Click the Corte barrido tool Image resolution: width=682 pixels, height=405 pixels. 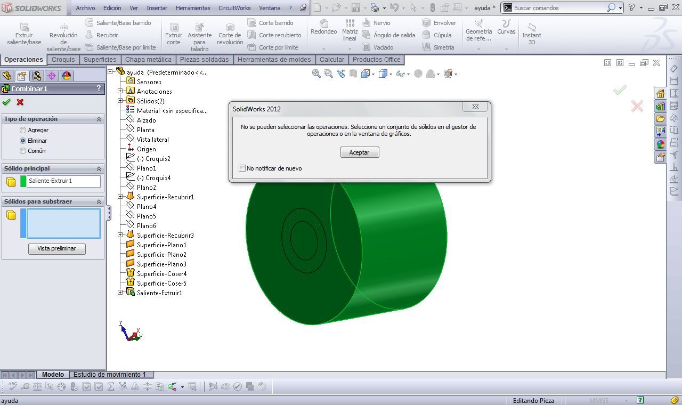pos(271,23)
